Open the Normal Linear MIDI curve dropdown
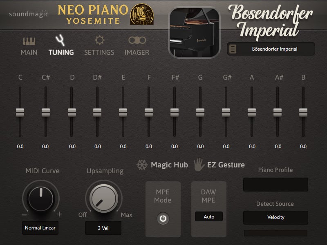The width and height of the screenshot is (327, 245). (x=40, y=228)
